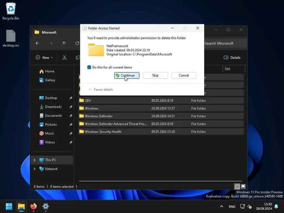Select desktop.ini file on desktop
This screenshot has width=284, height=213.
point(11,38)
